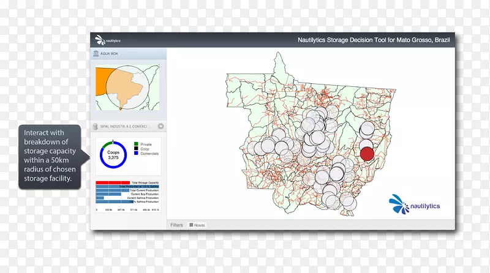Click the blue Comercials legend square
Screen dimensions: 490x273
[136, 154]
